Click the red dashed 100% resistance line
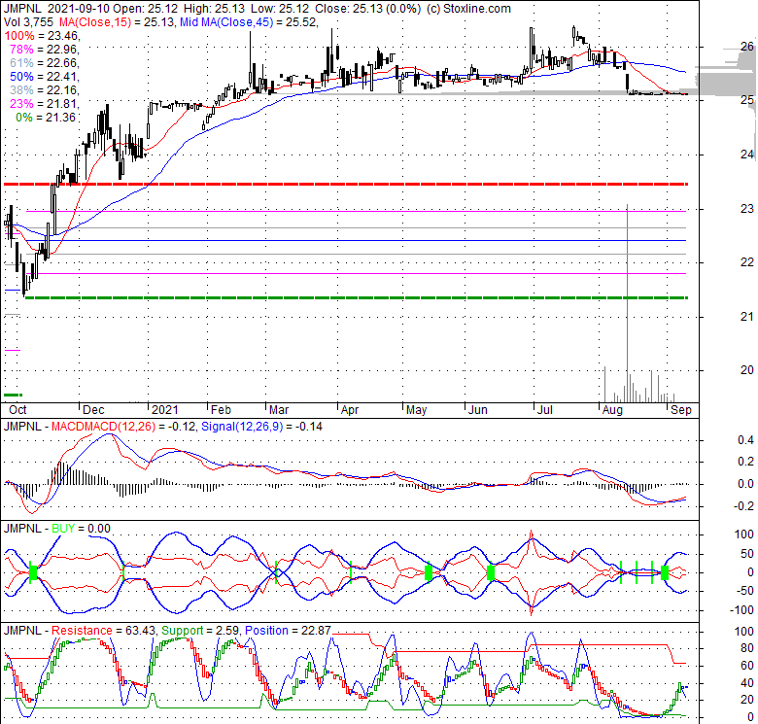758x724 pixels. [346, 184]
